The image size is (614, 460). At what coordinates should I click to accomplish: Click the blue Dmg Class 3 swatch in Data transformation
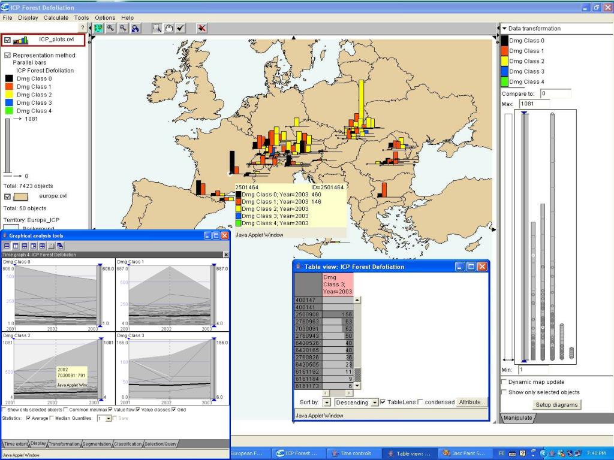coord(505,71)
